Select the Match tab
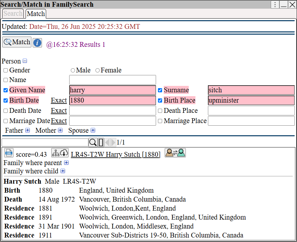 point(36,14)
